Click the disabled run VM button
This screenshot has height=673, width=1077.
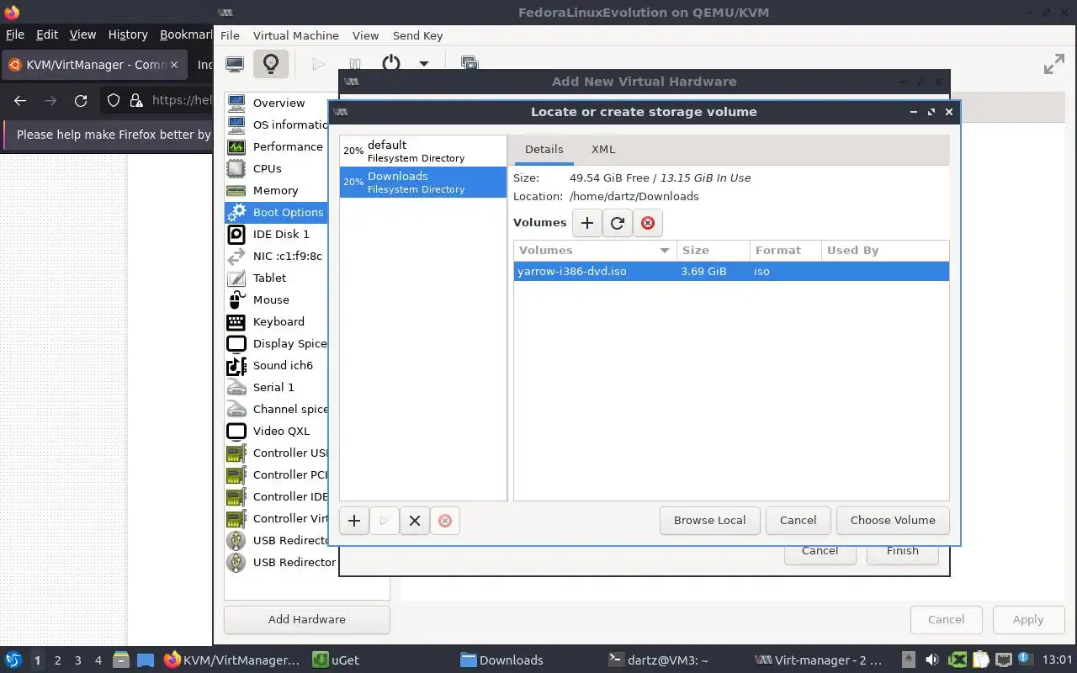(318, 64)
